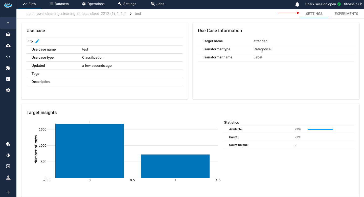Screen dimensions: 364x197
Task: Click the puzzle piece plugins icon
Action: coord(8,68)
